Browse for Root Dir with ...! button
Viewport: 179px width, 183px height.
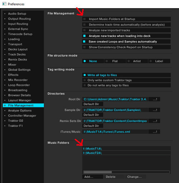coord(155,99)
